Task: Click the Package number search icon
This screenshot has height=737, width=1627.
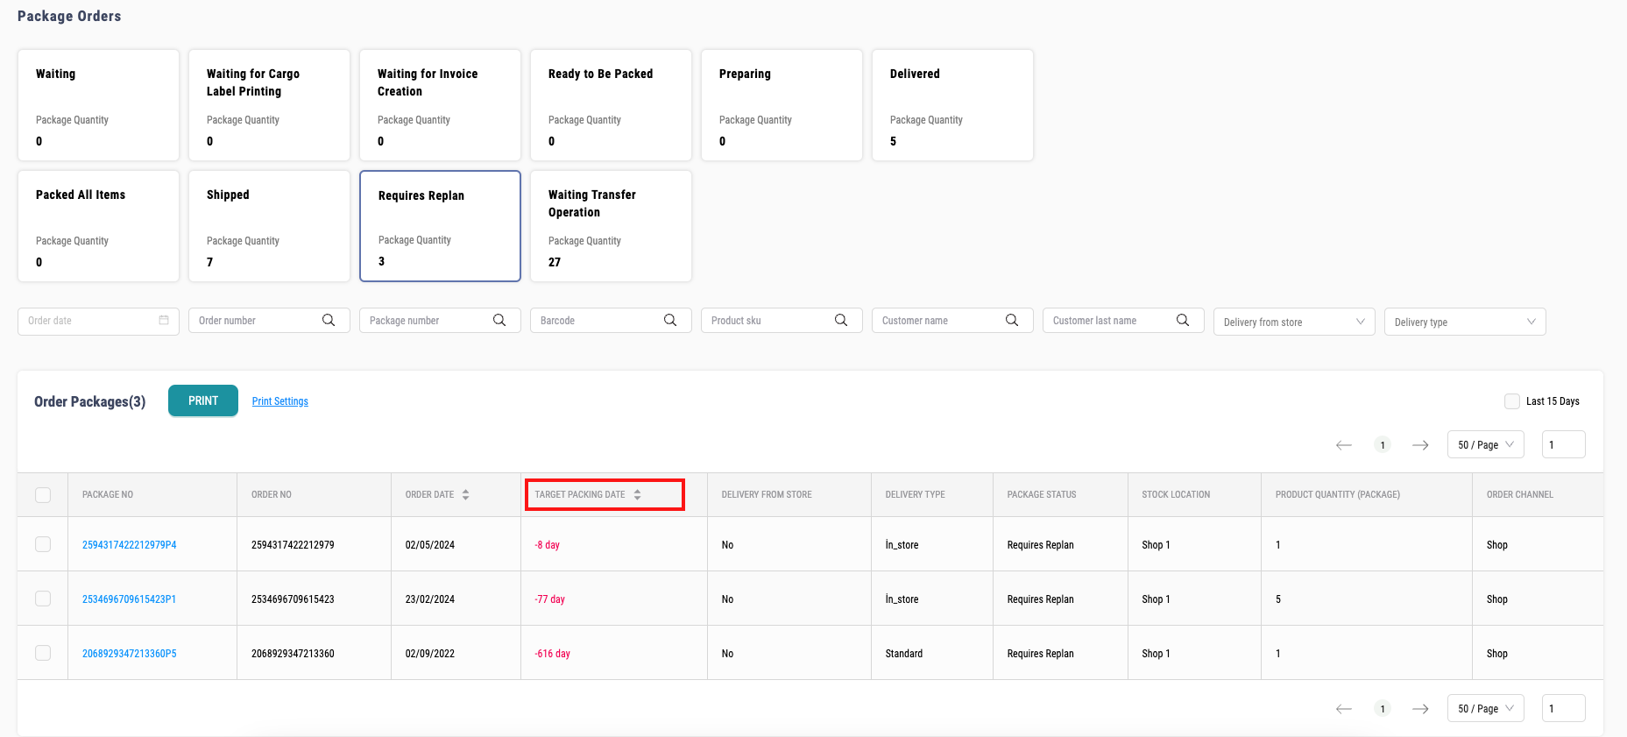Action: pos(499,321)
